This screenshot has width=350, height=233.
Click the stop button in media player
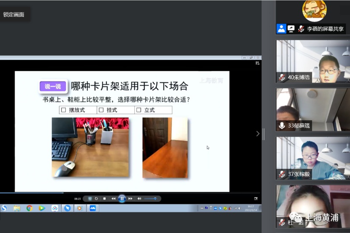[105, 198]
